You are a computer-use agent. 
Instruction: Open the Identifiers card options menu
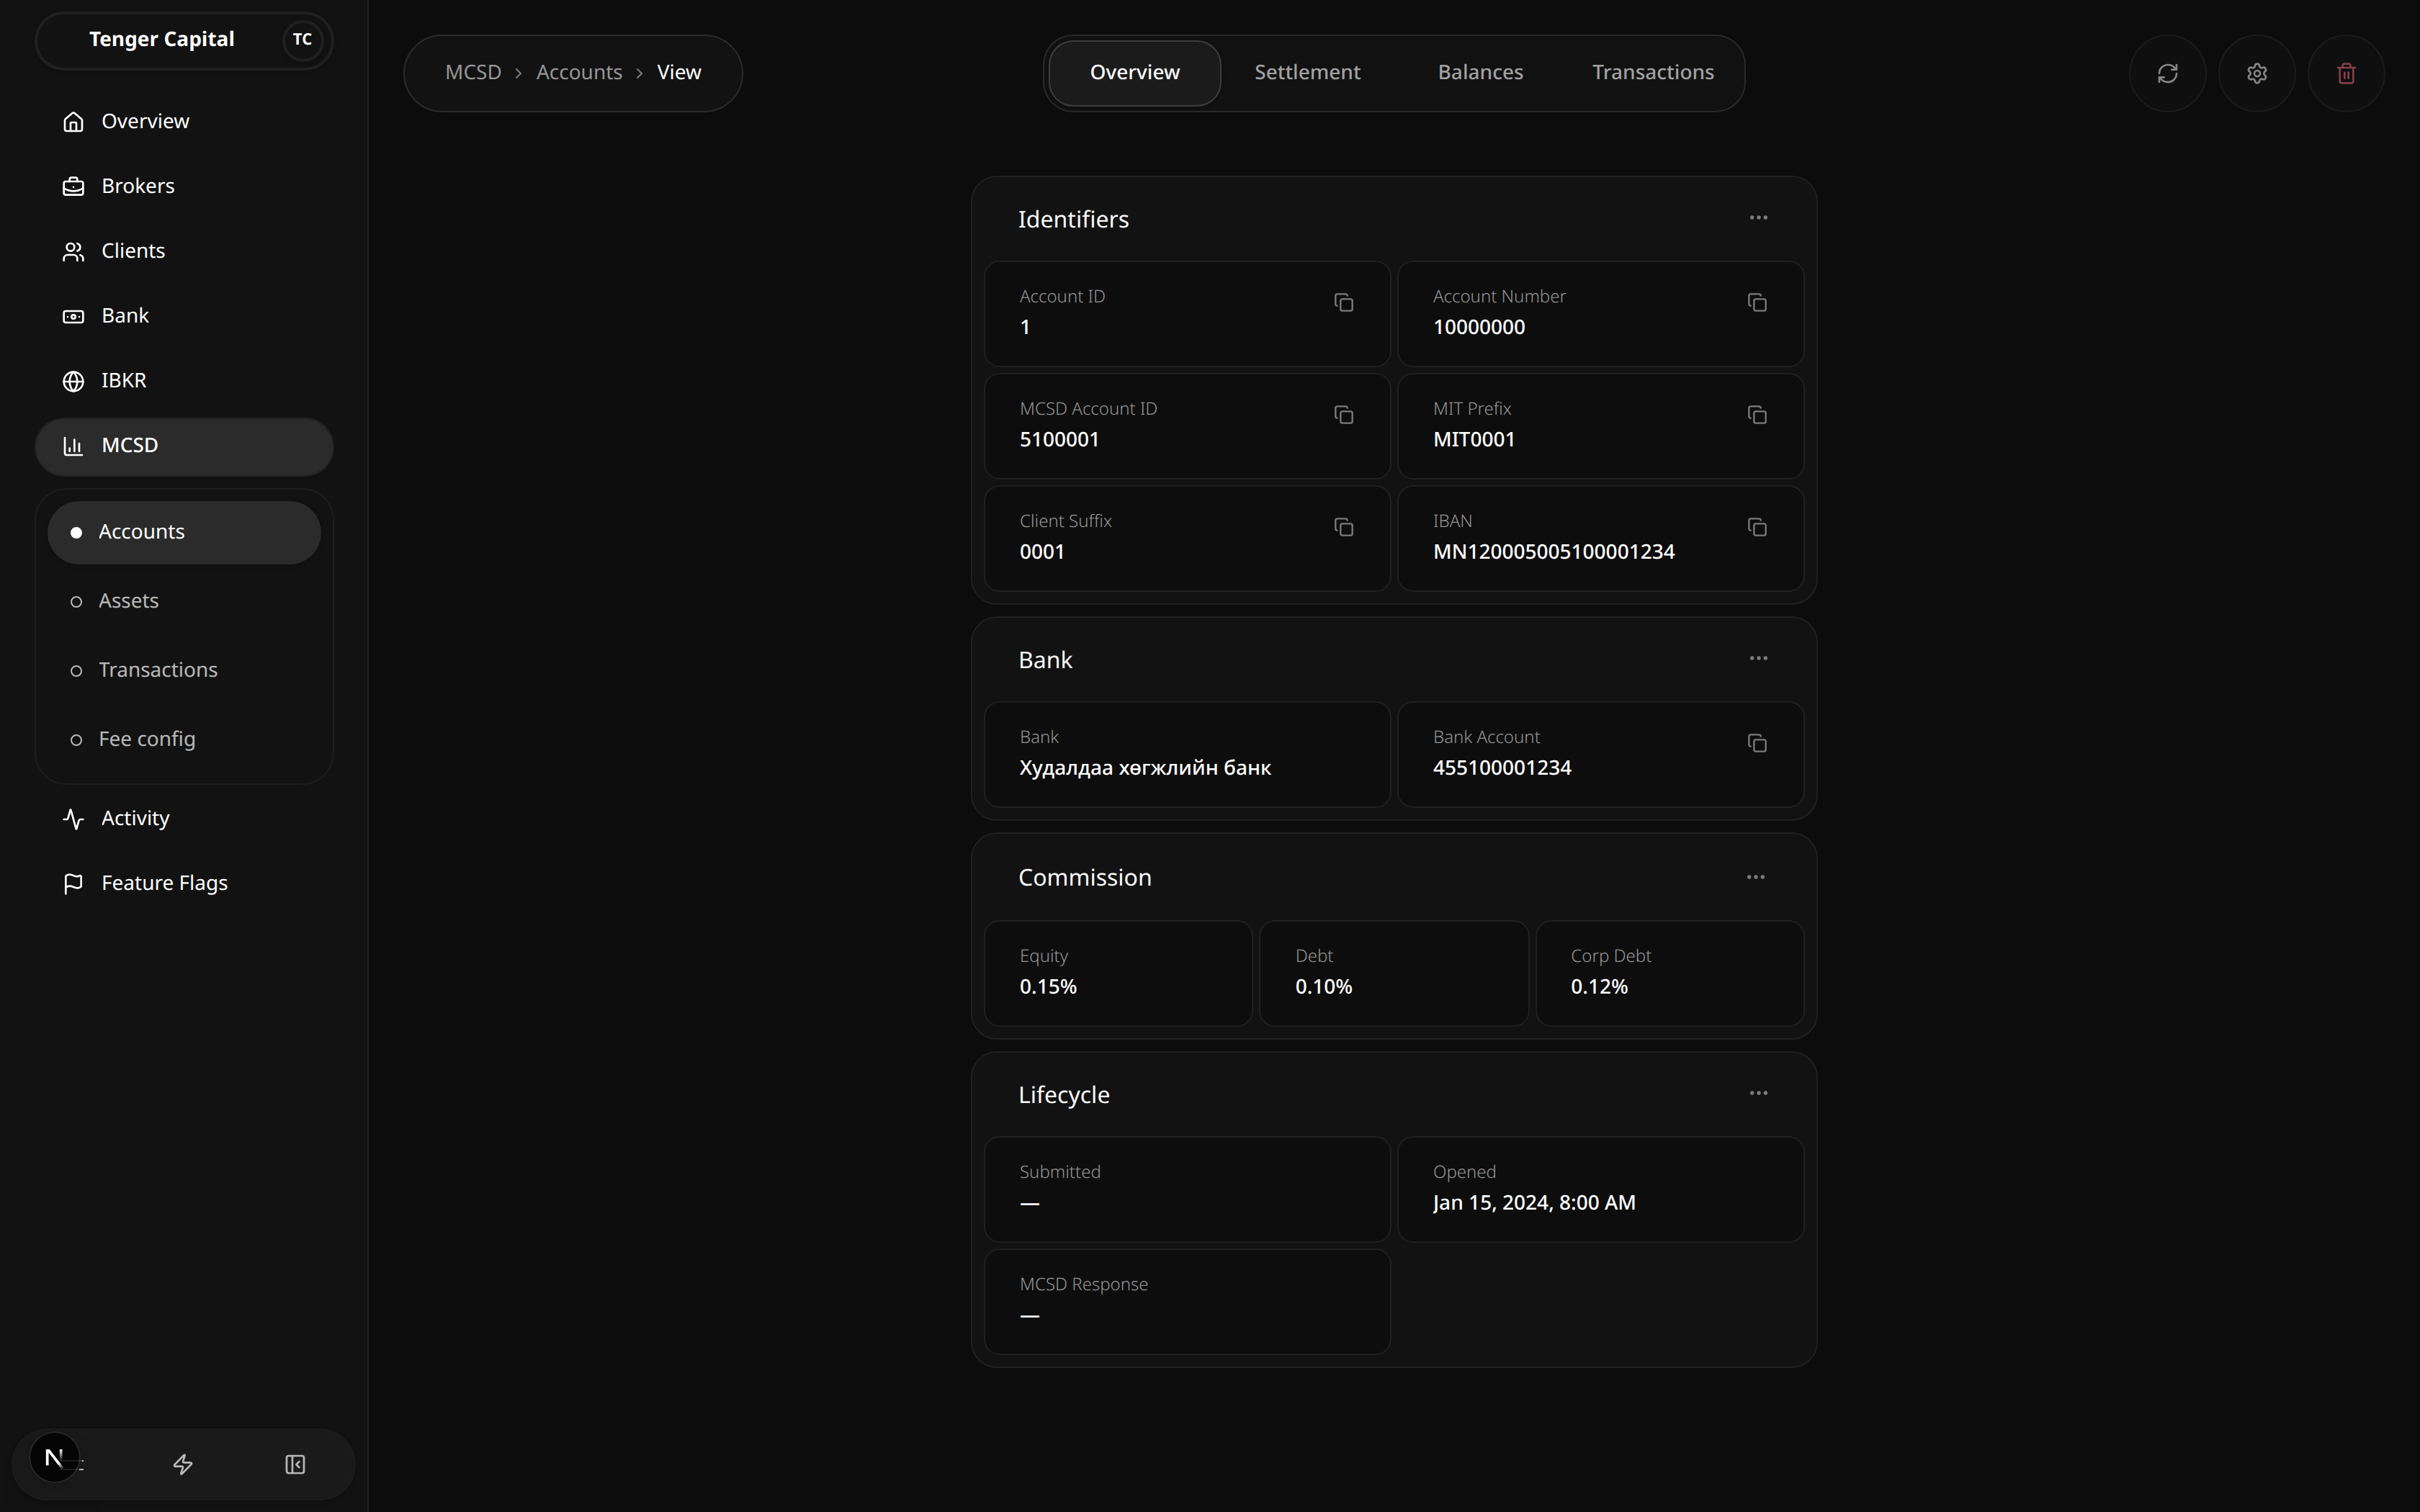click(1758, 218)
